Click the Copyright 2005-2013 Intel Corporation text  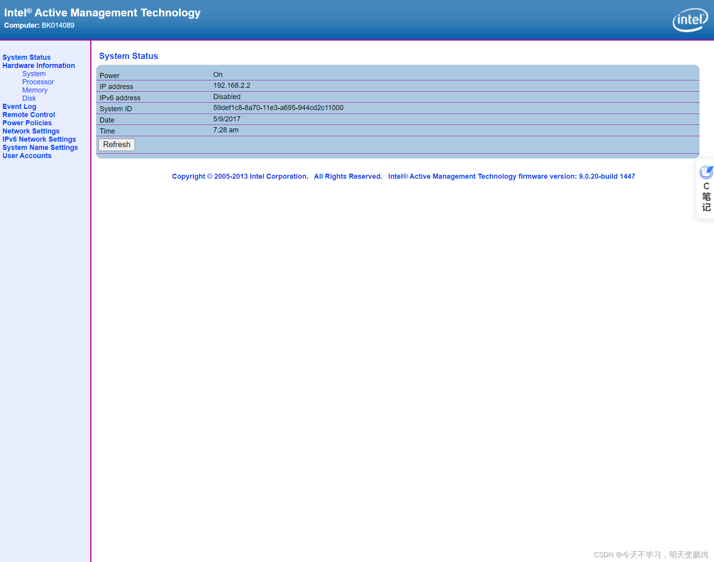240,176
